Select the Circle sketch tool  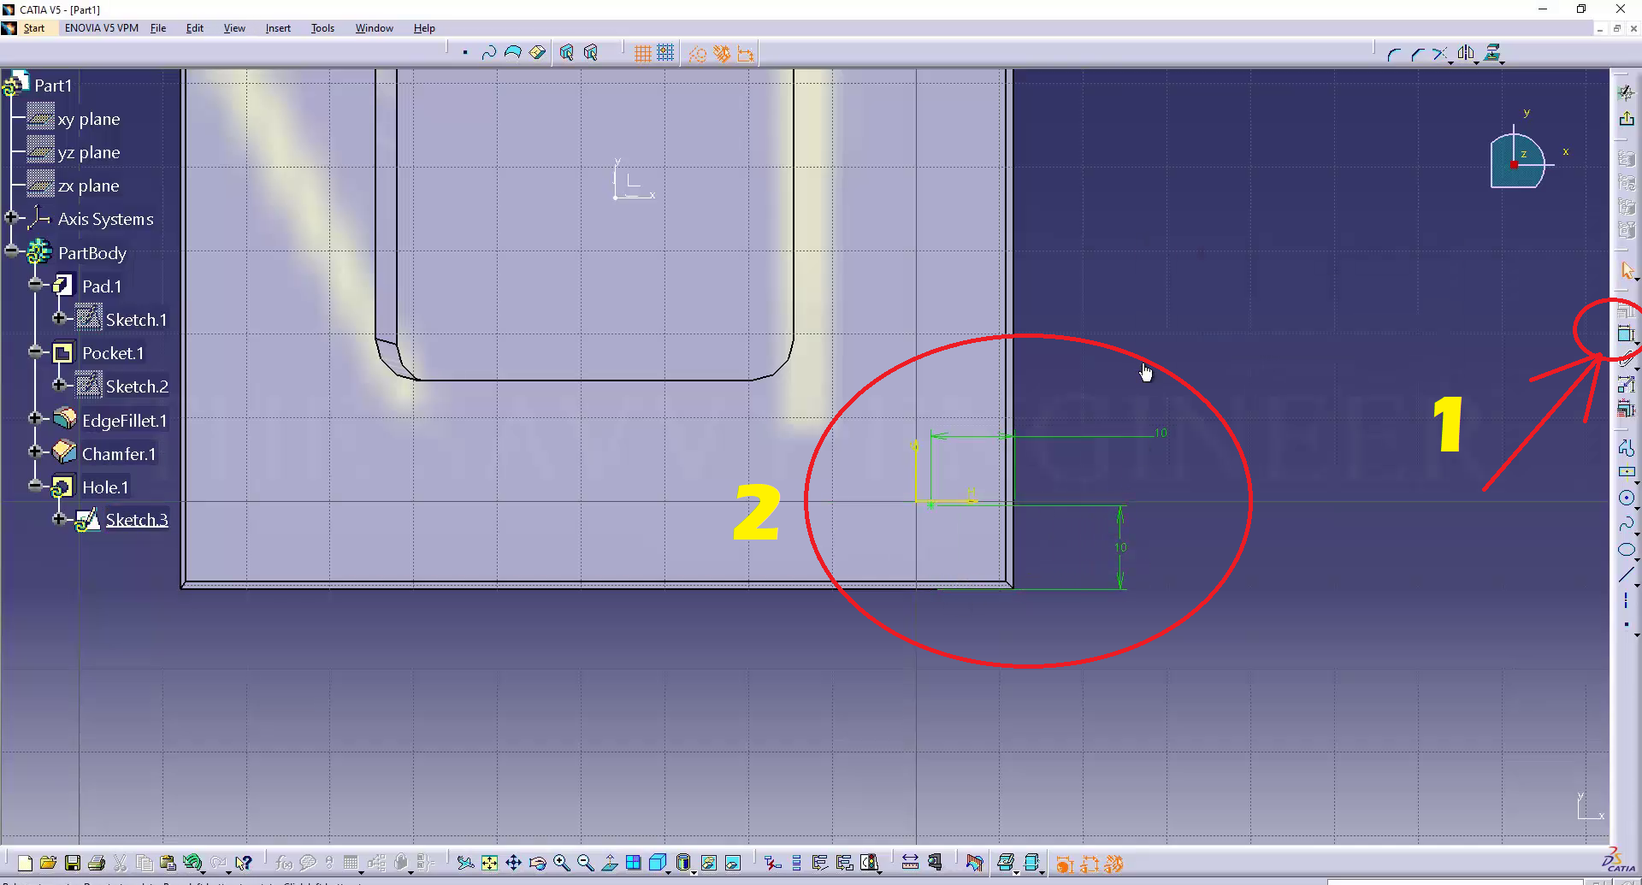tap(1626, 498)
